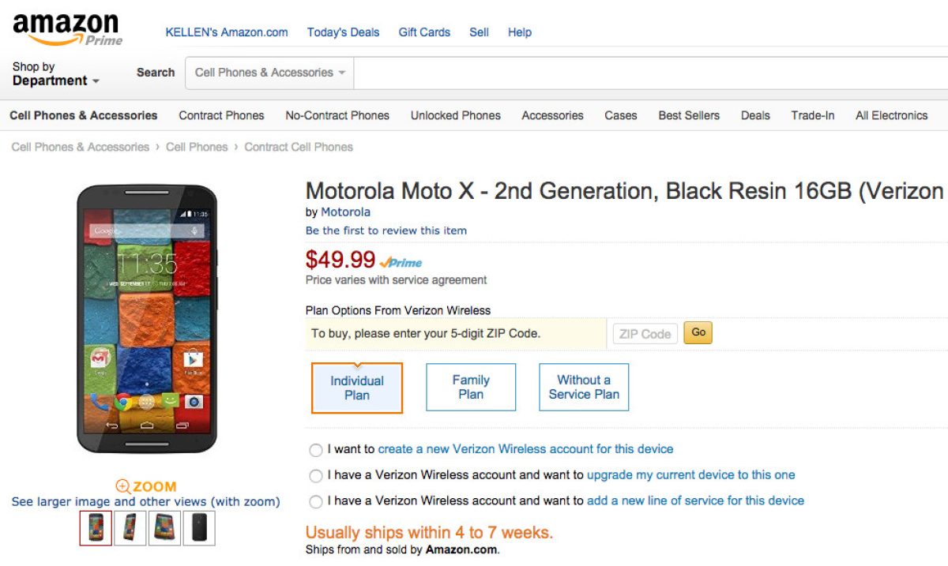The height and width of the screenshot is (566, 948).
Task: Click Be the first to review link
Action: (386, 231)
